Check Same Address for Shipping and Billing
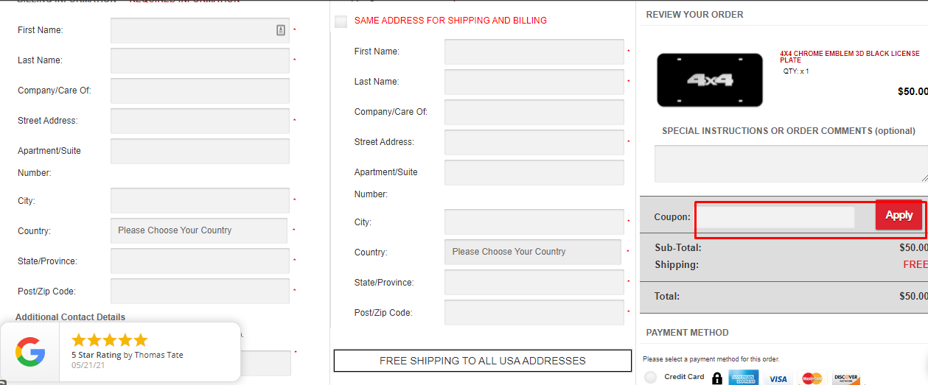This screenshot has width=928, height=385. point(341,21)
